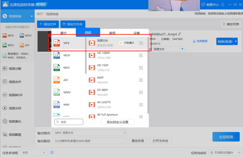Choose the MKV format in popup list
The width and height of the screenshot is (243, 158).
(x=66, y=68)
